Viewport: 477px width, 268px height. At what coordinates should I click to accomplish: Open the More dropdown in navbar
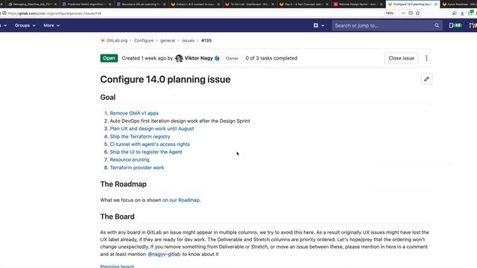(x=51, y=25)
